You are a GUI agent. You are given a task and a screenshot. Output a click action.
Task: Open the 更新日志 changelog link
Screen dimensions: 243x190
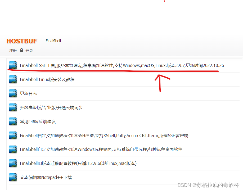[29, 93]
